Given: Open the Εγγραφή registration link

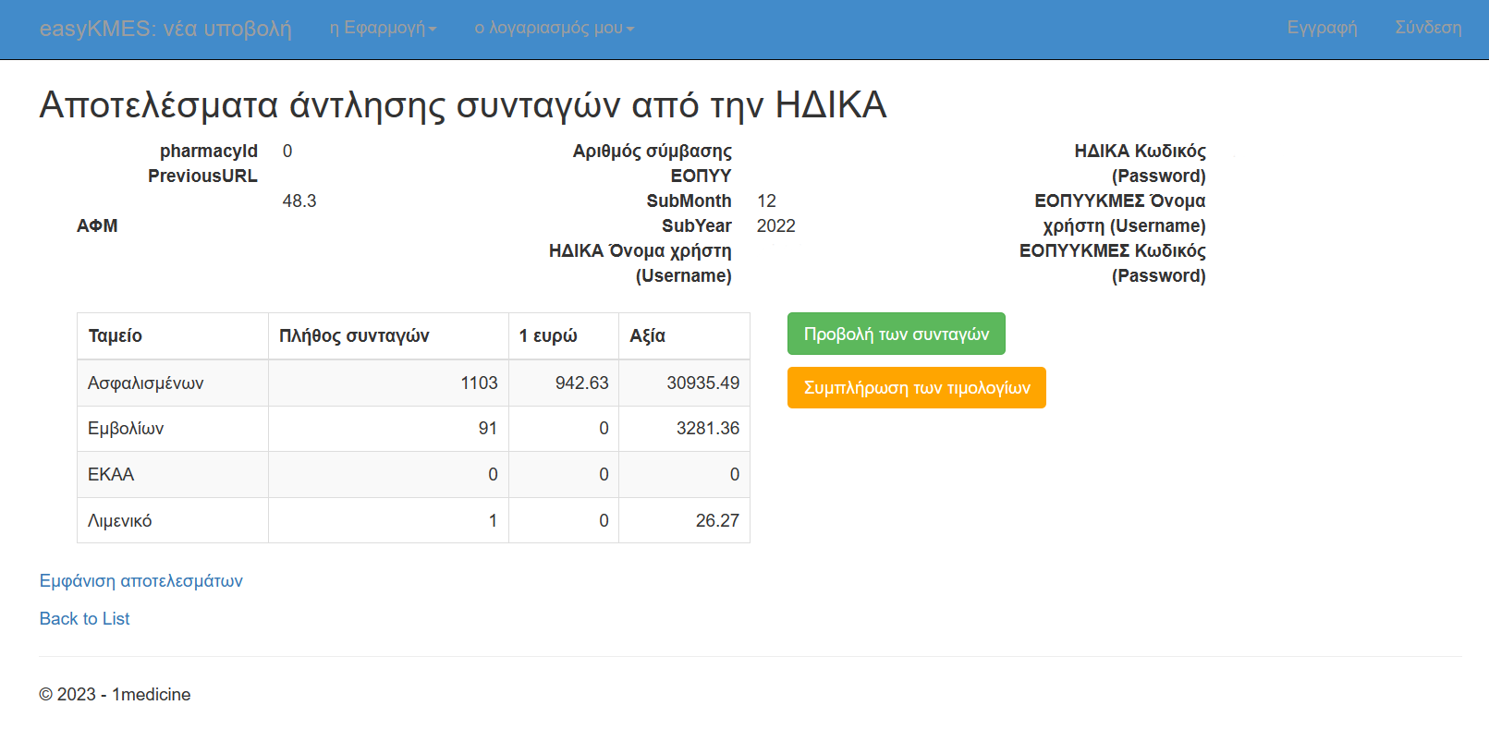Looking at the screenshot, I should (1322, 28).
